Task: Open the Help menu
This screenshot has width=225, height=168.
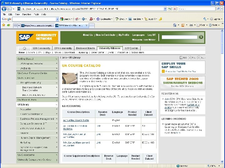Action: click(x=44, y=14)
